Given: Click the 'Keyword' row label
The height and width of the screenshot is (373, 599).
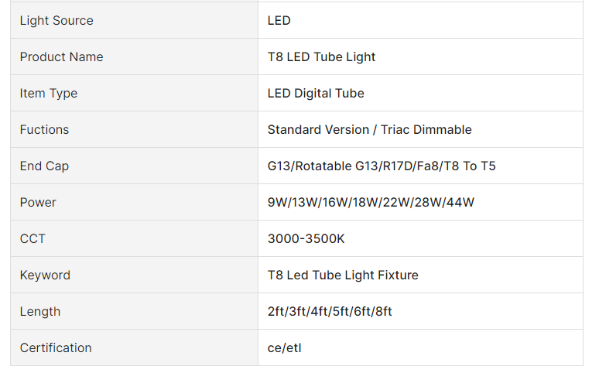Looking at the screenshot, I should 45,275.
